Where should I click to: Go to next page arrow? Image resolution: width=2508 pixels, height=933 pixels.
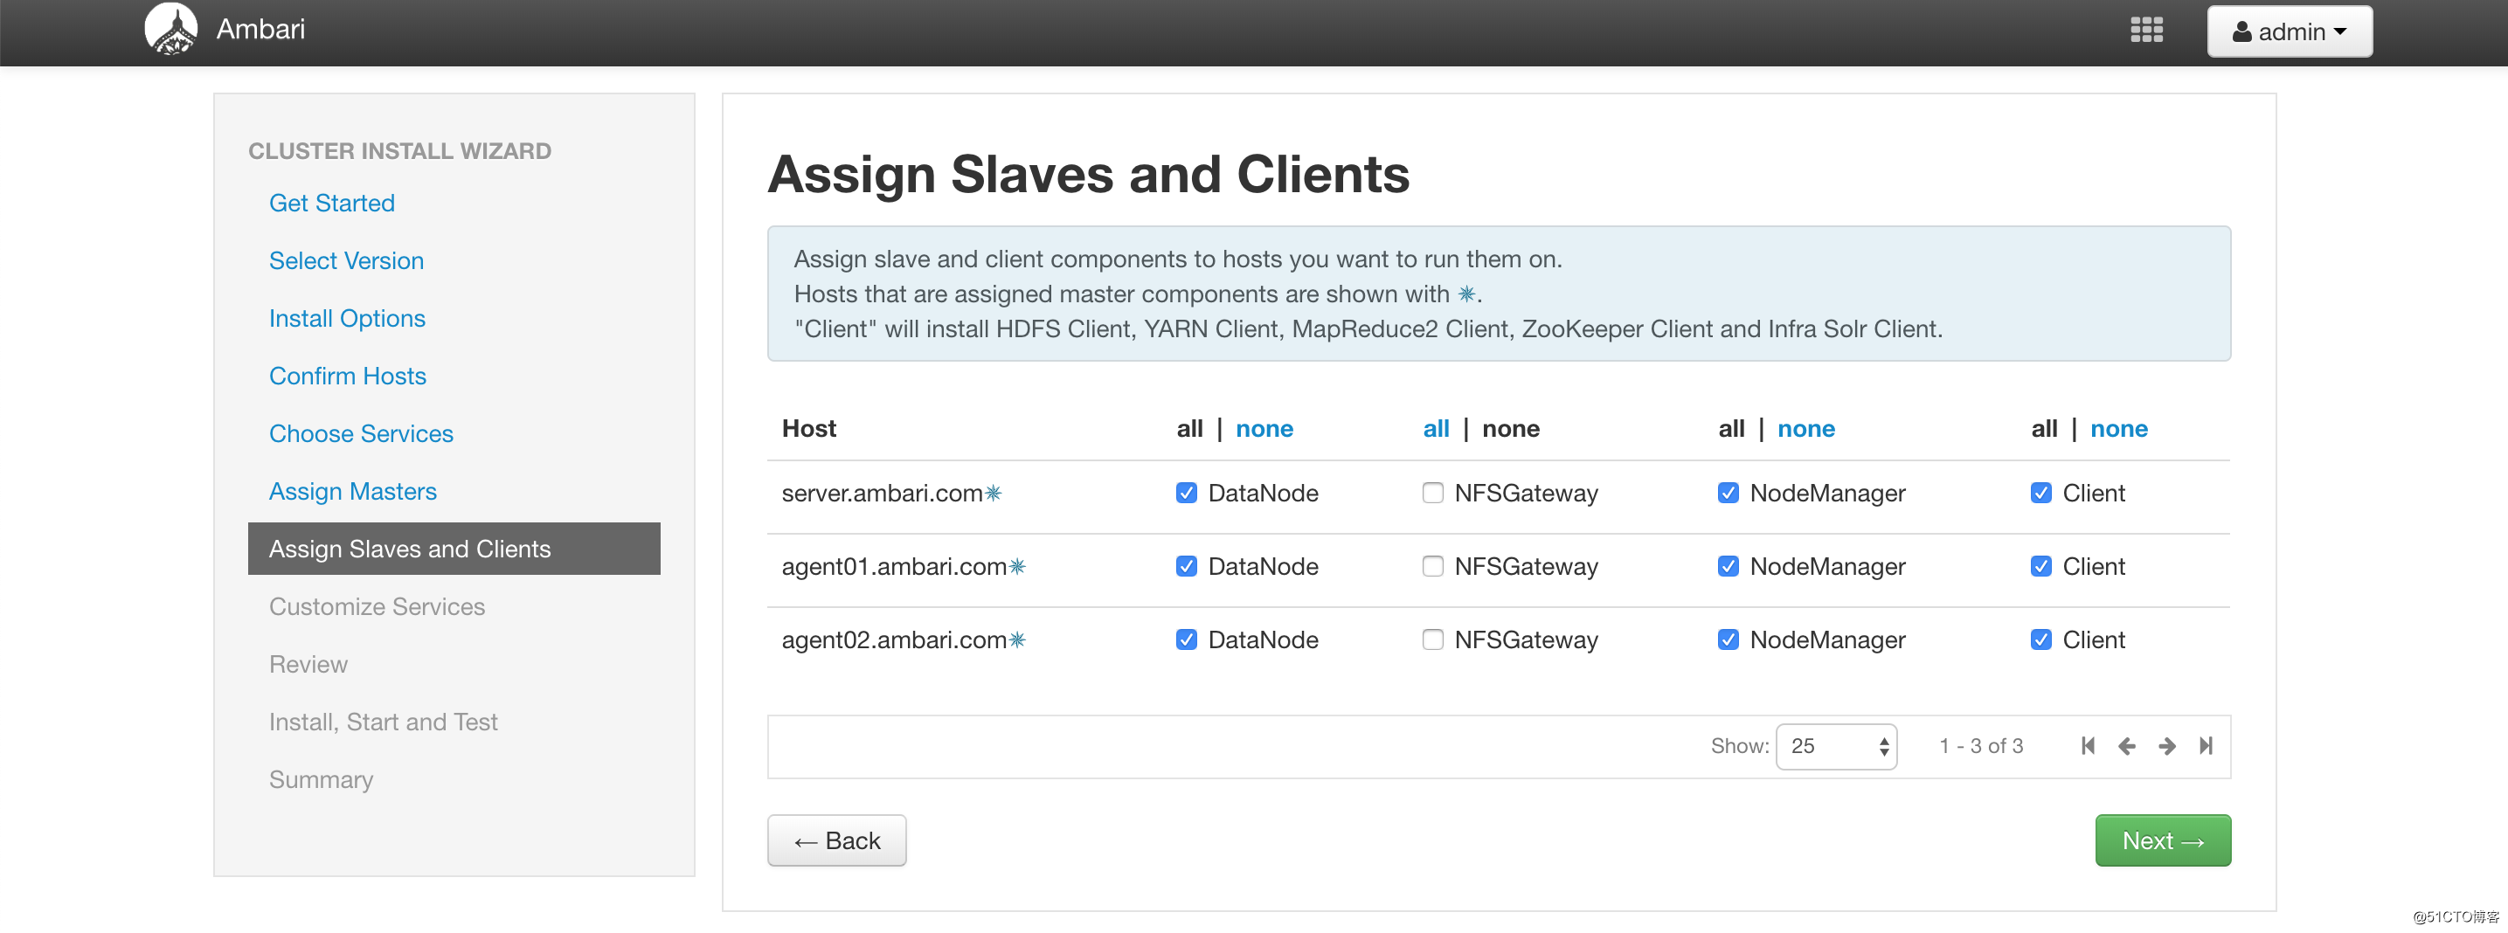pyautogui.click(x=2166, y=745)
